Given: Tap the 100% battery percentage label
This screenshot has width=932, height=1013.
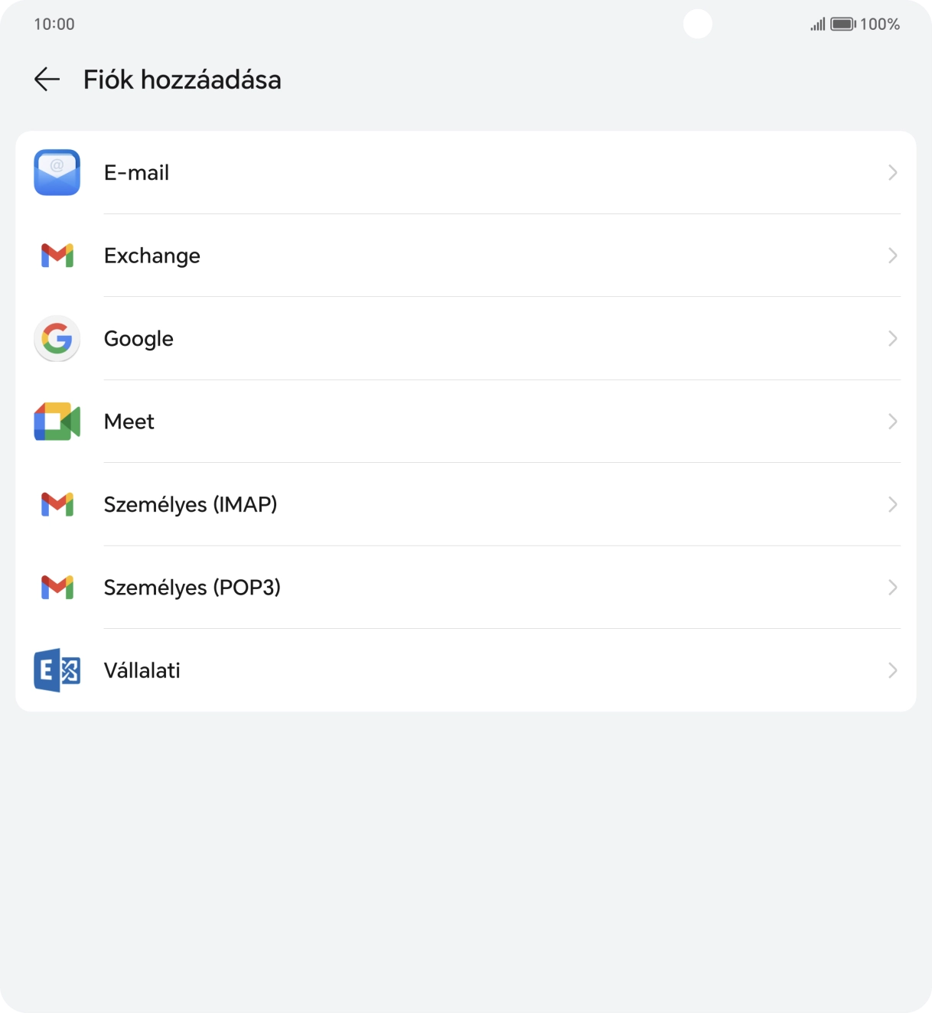Looking at the screenshot, I should tap(878, 24).
